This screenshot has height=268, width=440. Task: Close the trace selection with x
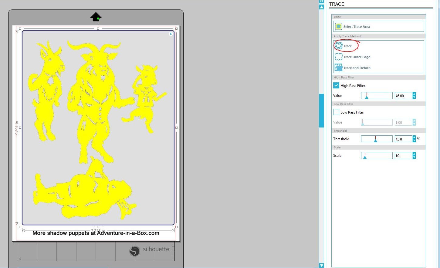[x=171, y=34]
